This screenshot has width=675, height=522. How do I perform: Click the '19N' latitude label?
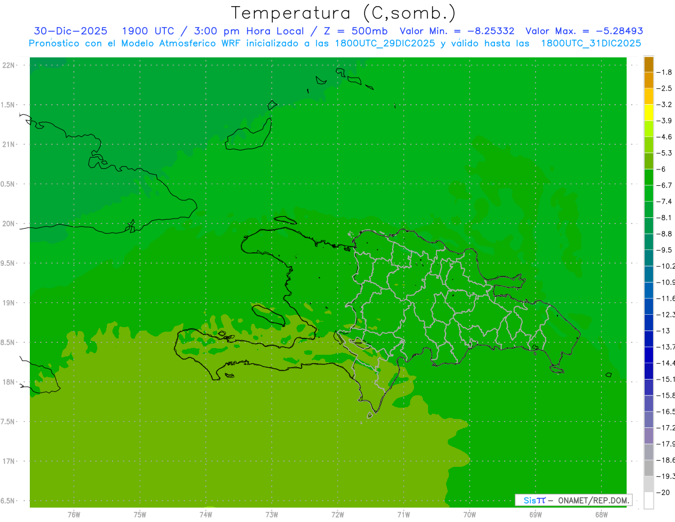[x=8, y=302]
